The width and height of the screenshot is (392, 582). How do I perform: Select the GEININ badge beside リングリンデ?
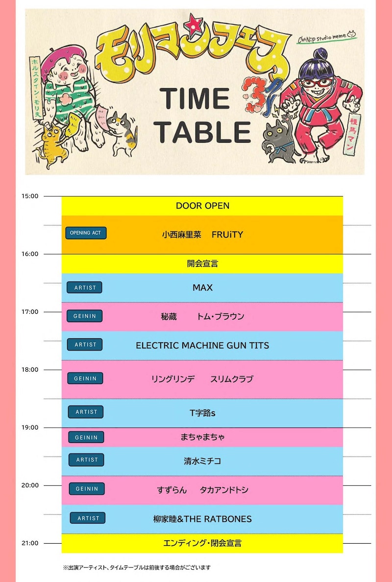click(85, 378)
